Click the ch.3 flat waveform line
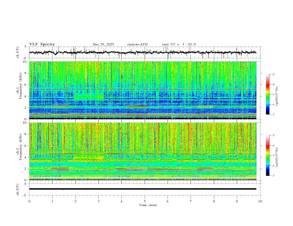 (144, 189)
